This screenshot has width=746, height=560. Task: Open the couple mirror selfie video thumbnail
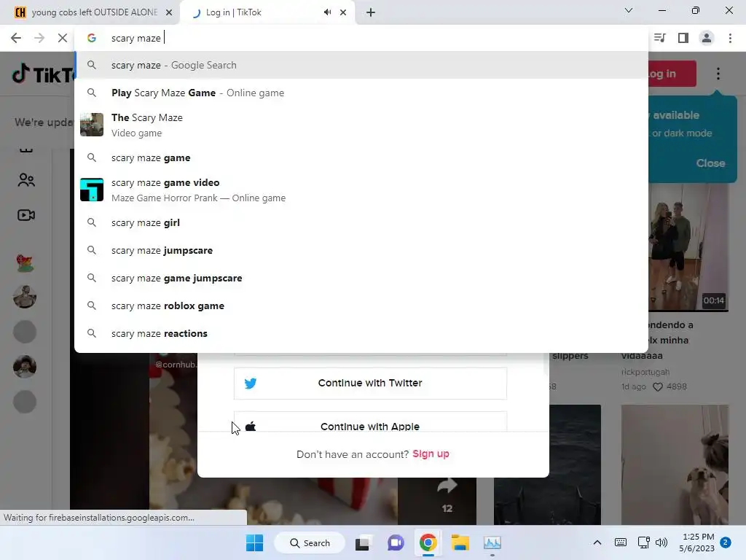coord(688,247)
